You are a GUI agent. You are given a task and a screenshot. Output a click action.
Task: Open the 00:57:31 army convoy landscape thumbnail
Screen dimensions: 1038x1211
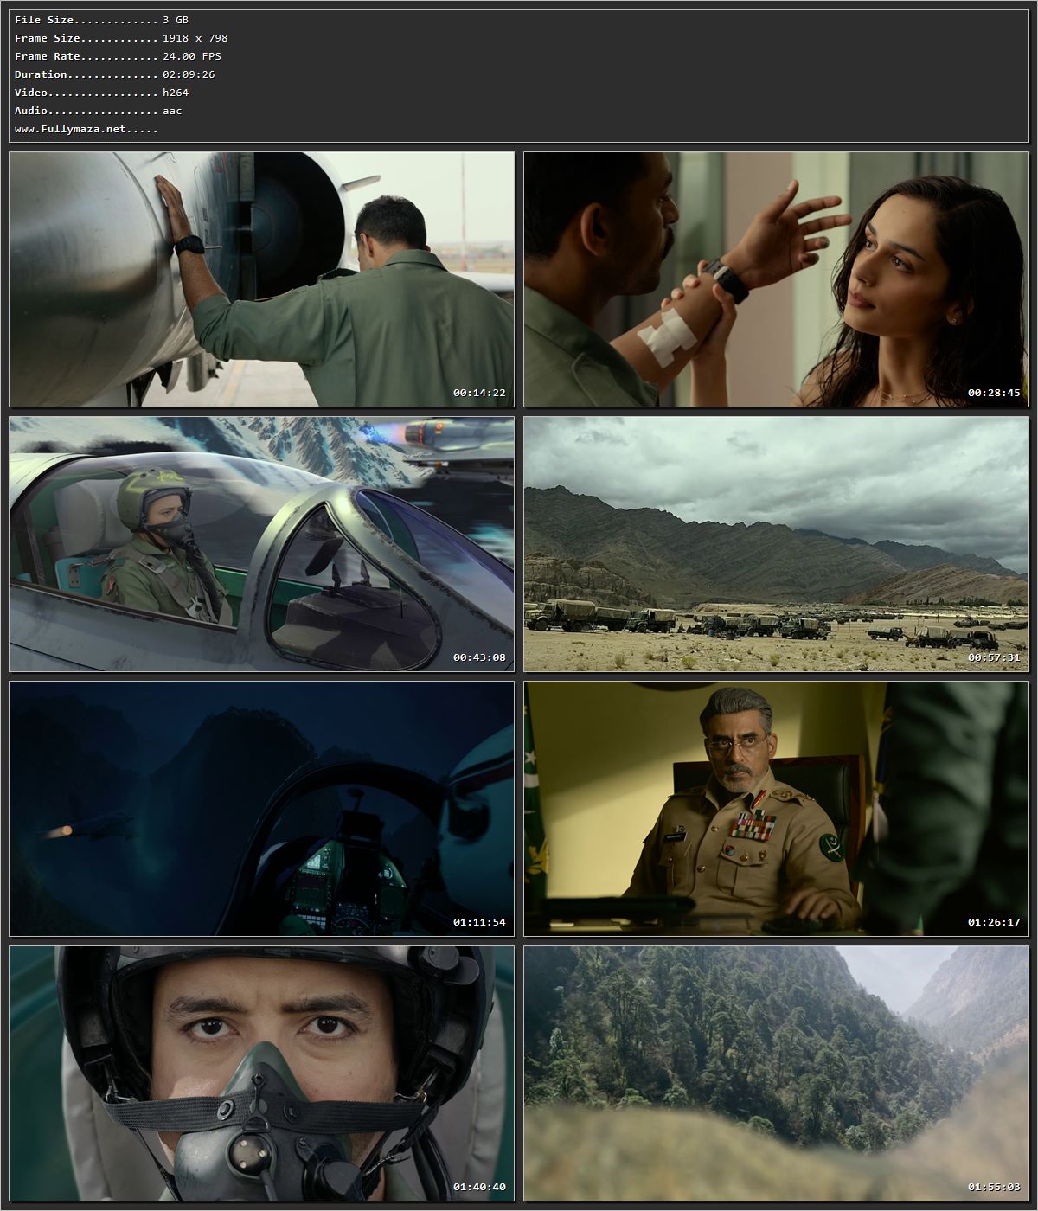coord(777,544)
